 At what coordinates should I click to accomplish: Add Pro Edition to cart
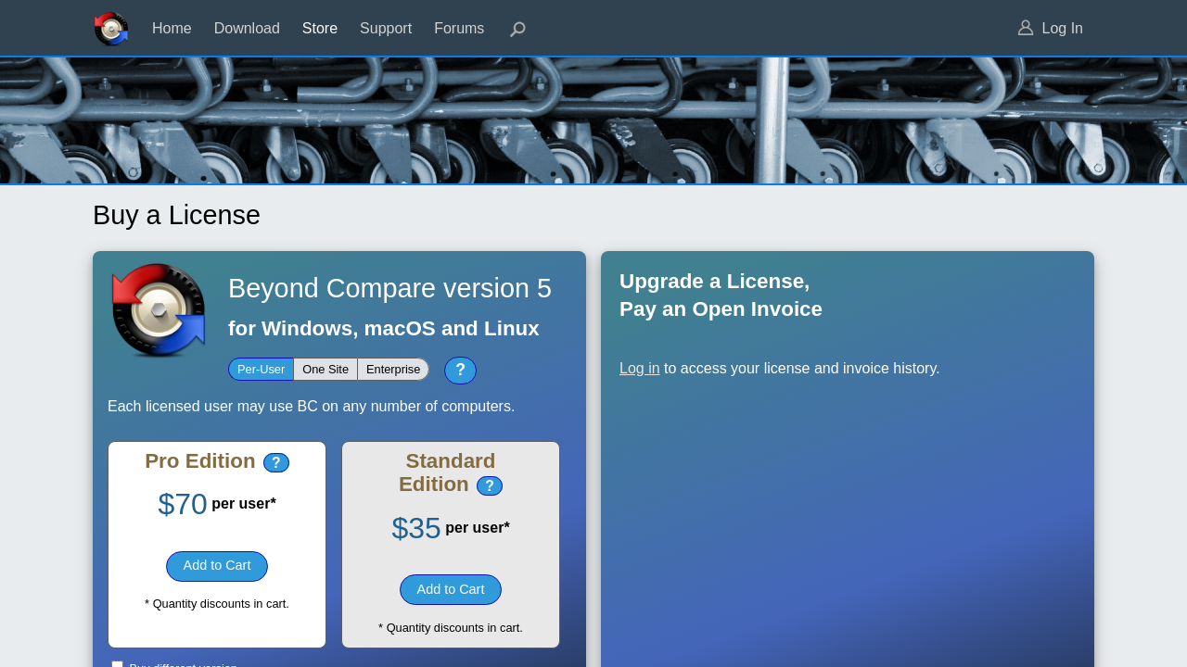[217, 566]
